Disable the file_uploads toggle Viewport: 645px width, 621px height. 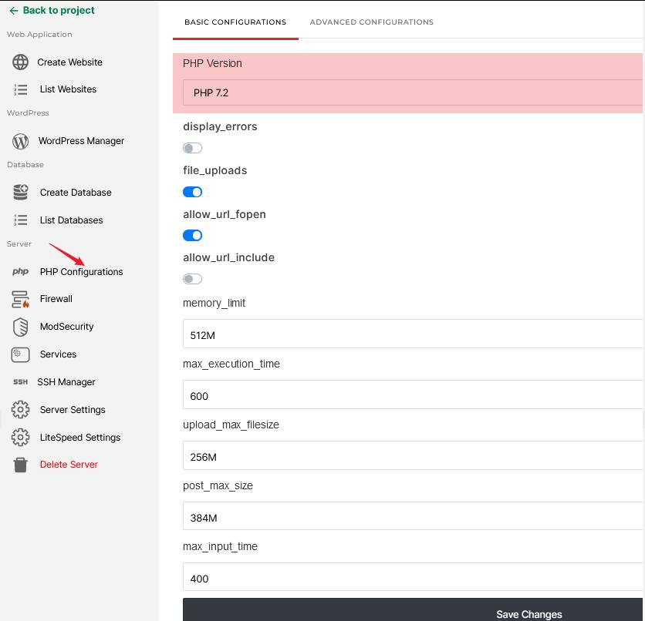pyautogui.click(x=192, y=192)
